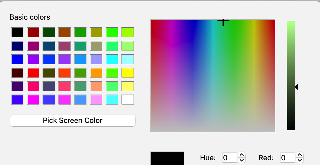
Task: Choose the white basic color swatch
Action: pyautogui.click(x=128, y=100)
